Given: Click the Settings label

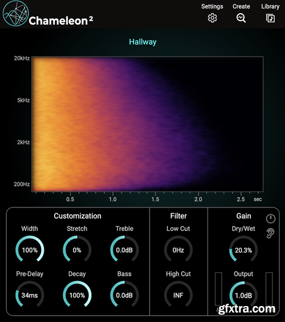Looking at the screenshot, I should (x=212, y=6).
